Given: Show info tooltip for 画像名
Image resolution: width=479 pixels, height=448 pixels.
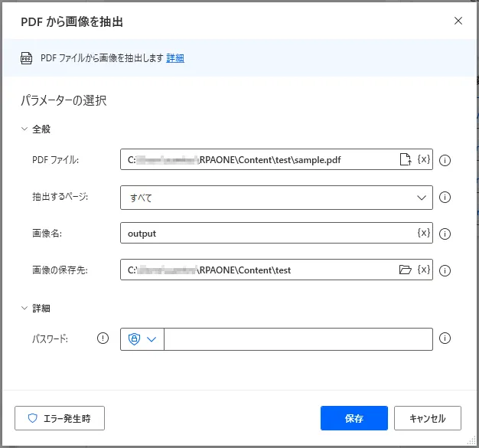Looking at the screenshot, I should (x=445, y=234).
